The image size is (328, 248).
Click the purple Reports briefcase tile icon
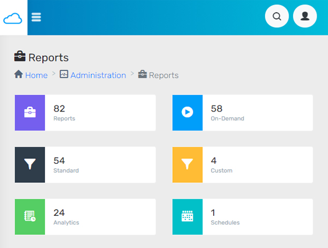(x=30, y=113)
